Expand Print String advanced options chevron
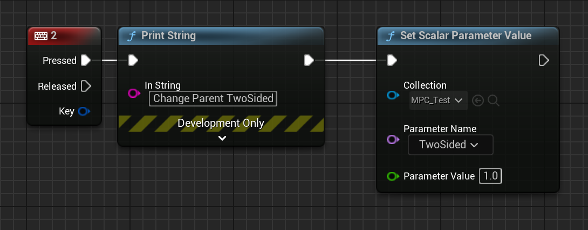 (x=222, y=138)
